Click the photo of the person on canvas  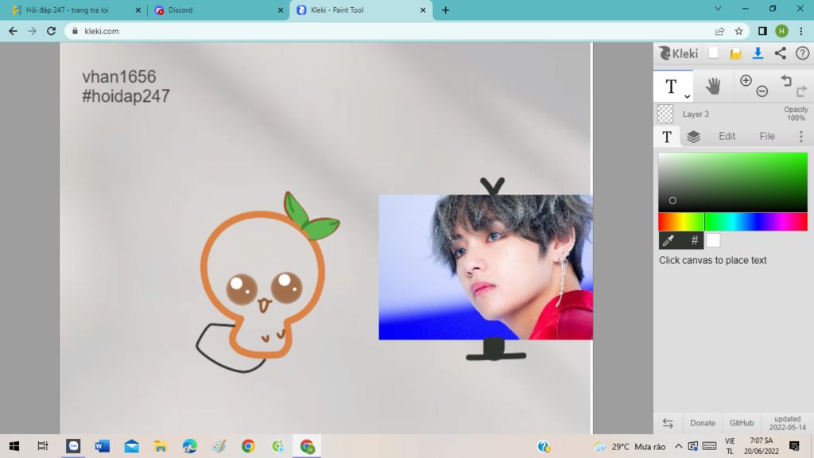coord(486,267)
